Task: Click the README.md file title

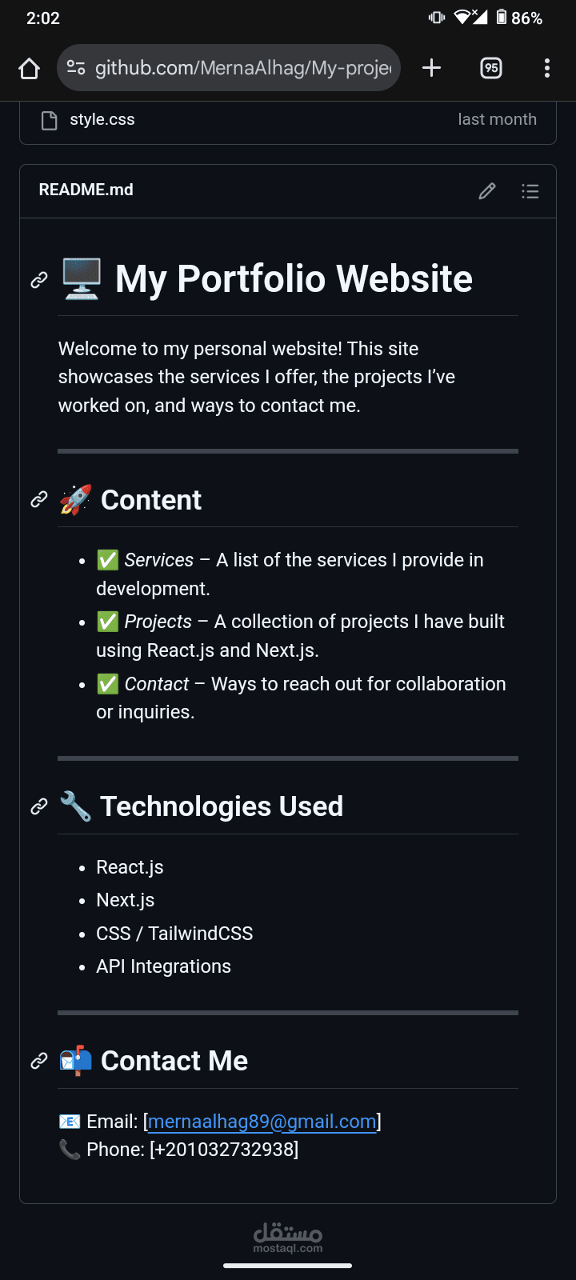Action: click(x=86, y=190)
